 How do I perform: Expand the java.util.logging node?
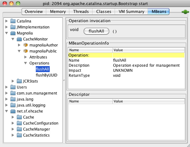7,105
